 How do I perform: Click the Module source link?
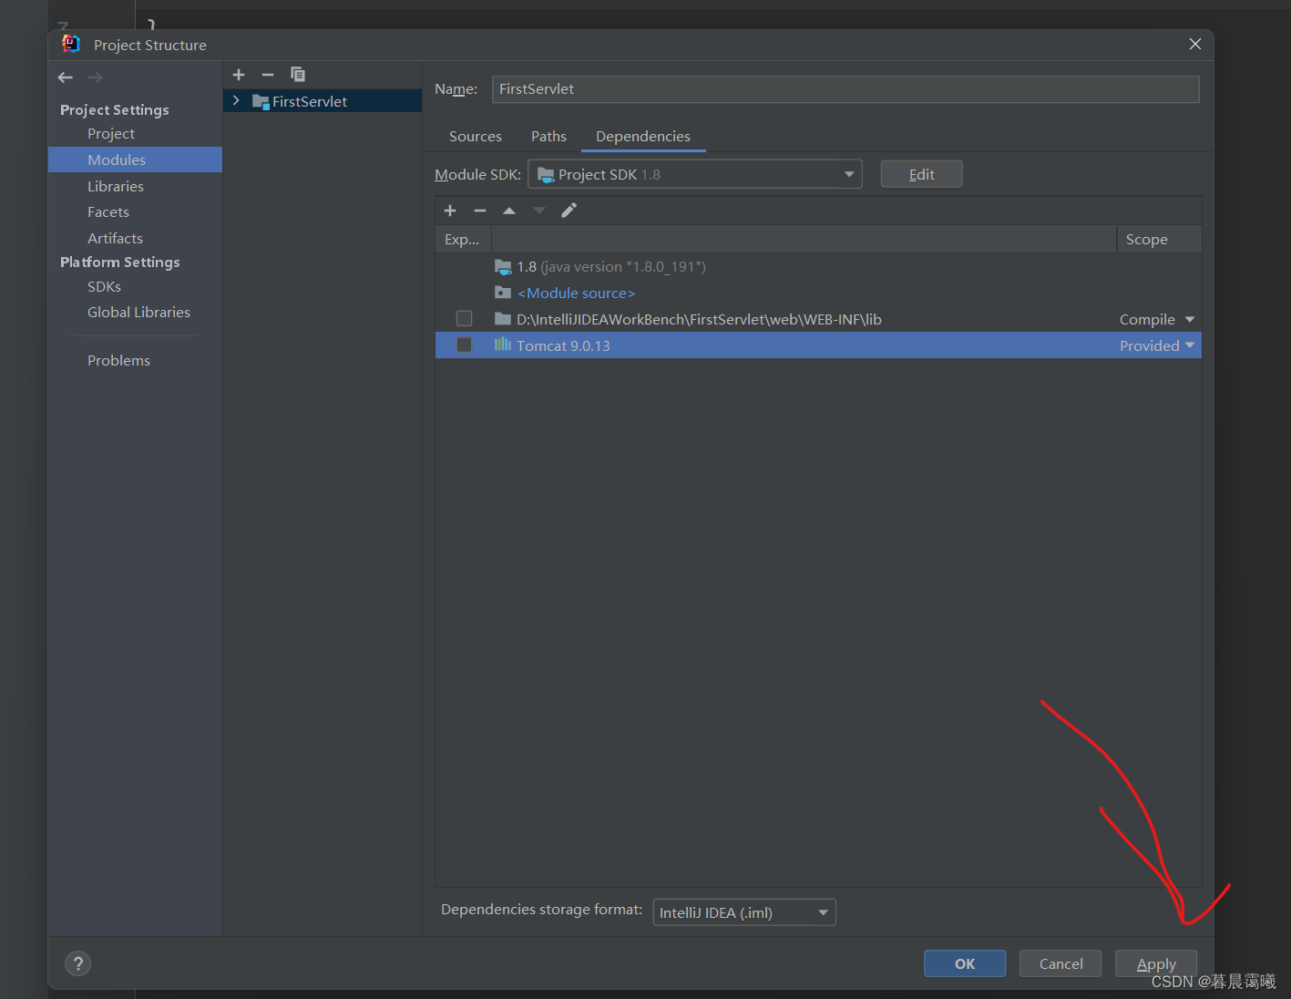pyautogui.click(x=576, y=294)
